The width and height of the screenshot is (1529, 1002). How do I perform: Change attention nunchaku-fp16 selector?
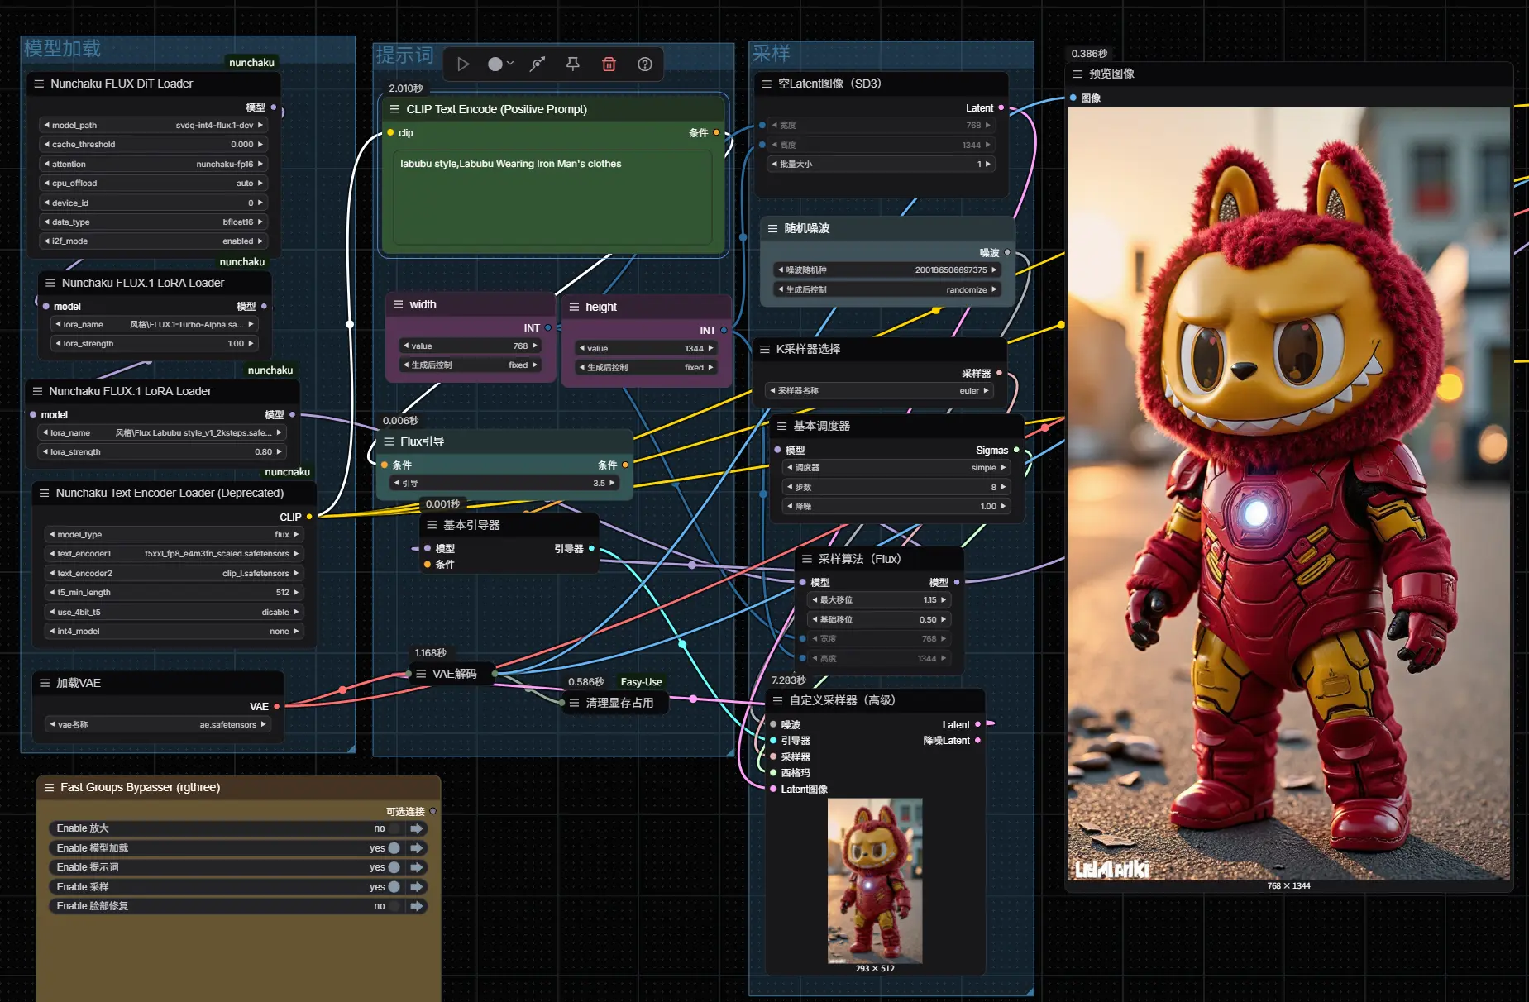tap(154, 165)
